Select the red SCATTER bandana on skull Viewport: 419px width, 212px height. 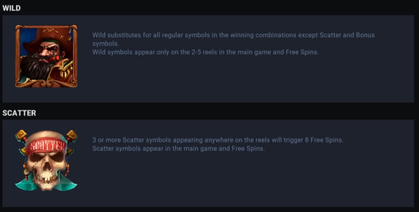(x=47, y=146)
